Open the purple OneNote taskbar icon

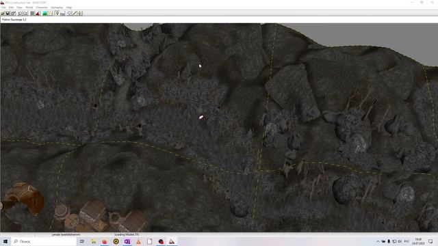[127, 241]
